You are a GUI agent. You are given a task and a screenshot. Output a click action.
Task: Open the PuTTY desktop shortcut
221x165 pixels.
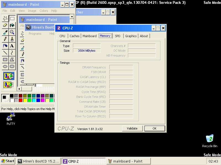(11, 119)
